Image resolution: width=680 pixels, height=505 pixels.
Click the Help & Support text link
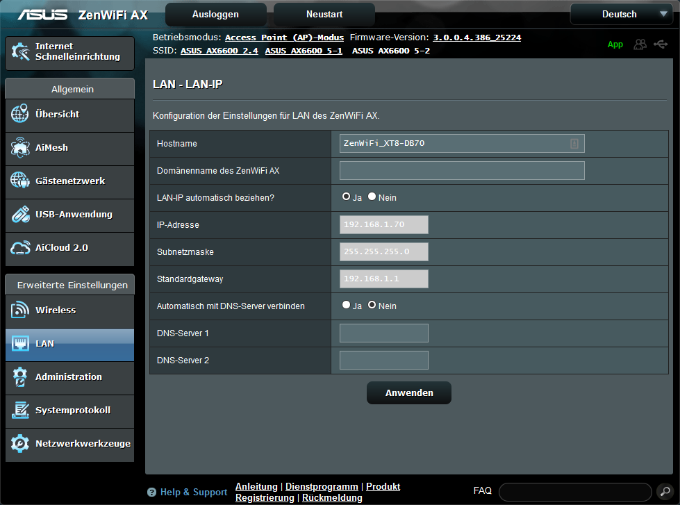point(193,492)
